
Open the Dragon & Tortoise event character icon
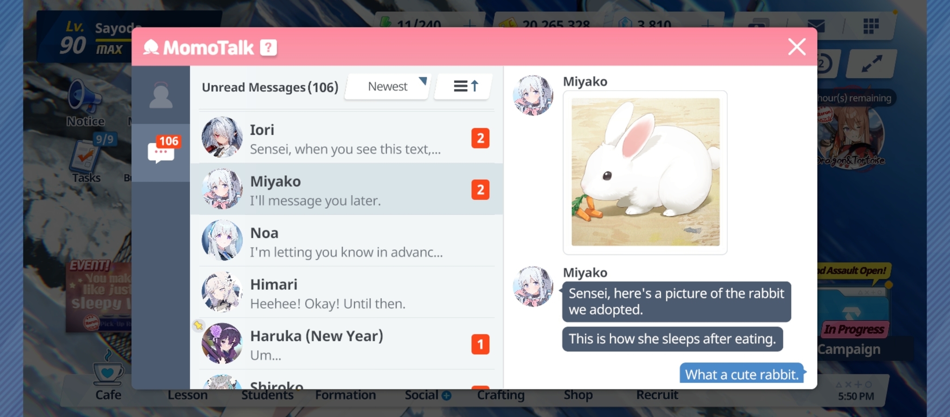click(x=852, y=137)
